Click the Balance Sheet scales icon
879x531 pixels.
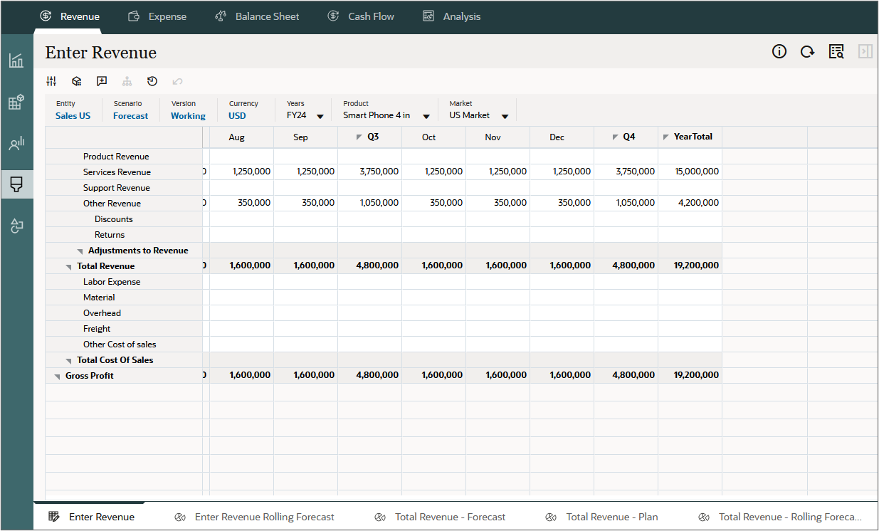tap(221, 16)
